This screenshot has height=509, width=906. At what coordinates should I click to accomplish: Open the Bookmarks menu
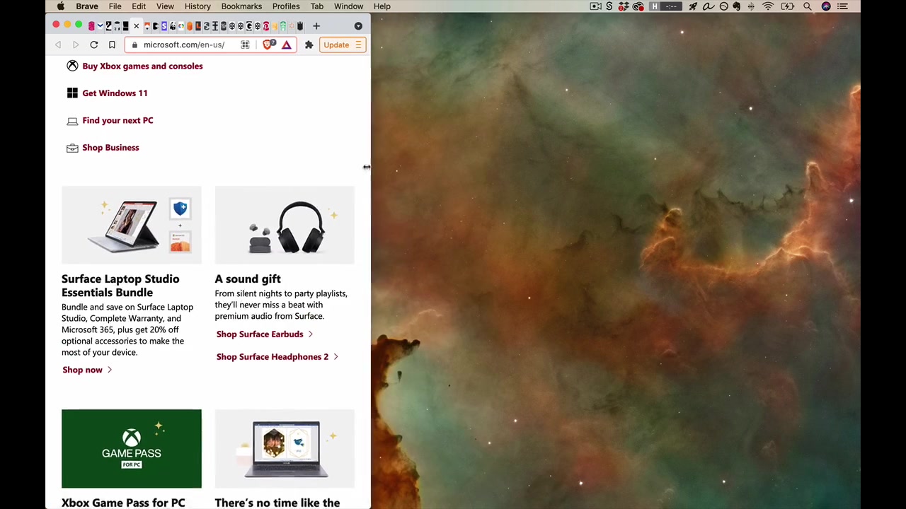[241, 6]
